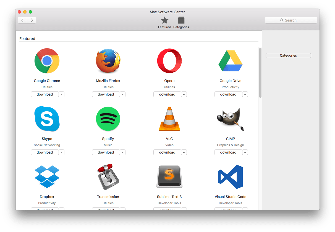Image resolution: width=335 pixels, height=232 pixels.
Task: Click the GIMP mascot icon
Action: [x=231, y=119]
